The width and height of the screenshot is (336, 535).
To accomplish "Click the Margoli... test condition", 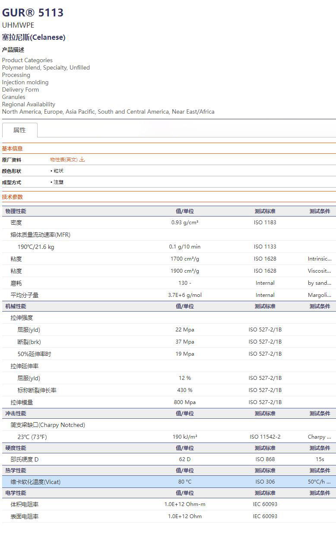I will [x=320, y=295].
